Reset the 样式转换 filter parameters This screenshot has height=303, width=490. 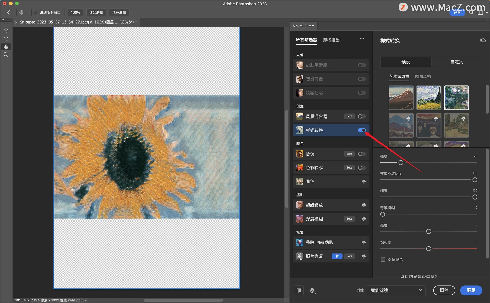pos(483,40)
